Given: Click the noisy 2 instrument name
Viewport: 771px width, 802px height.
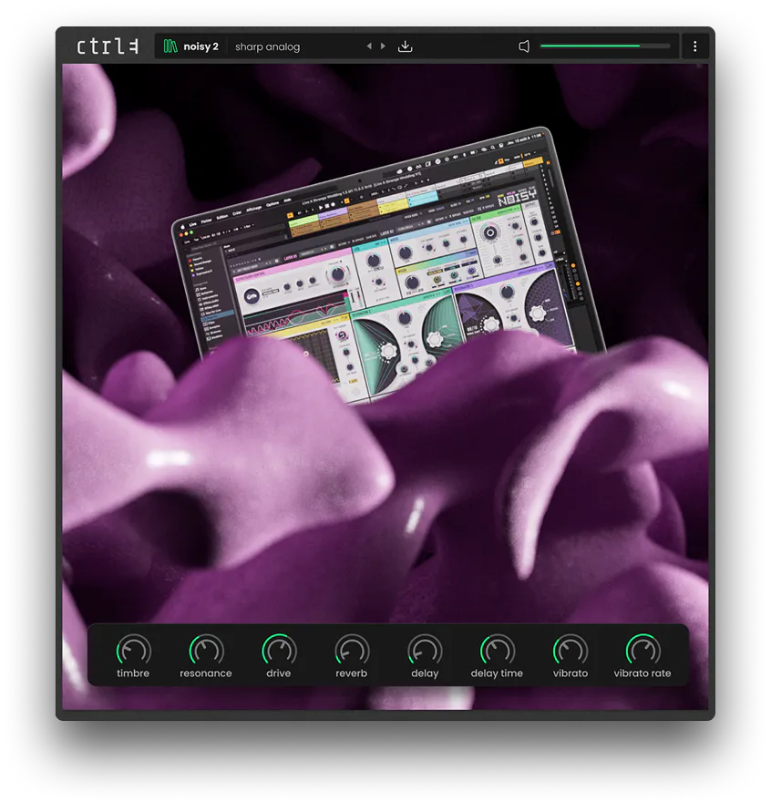Looking at the screenshot, I should click(200, 46).
